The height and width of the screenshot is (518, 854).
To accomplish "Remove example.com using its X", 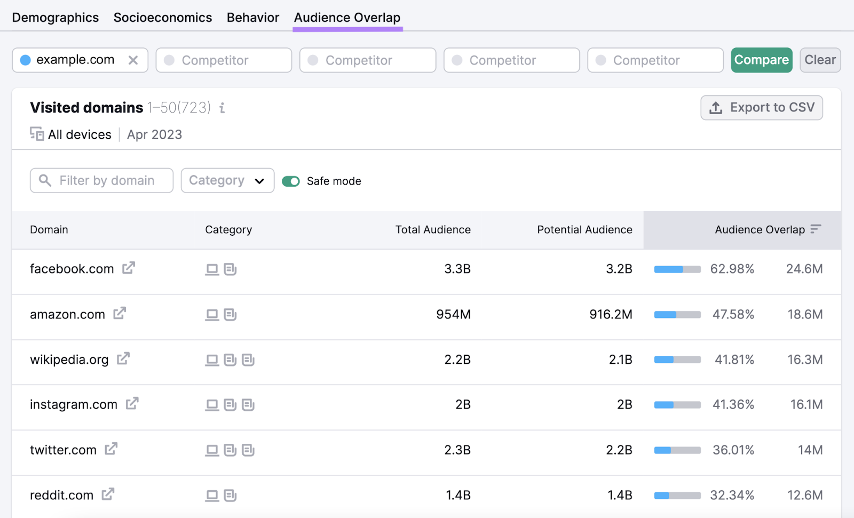I will (x=134, y=60).
